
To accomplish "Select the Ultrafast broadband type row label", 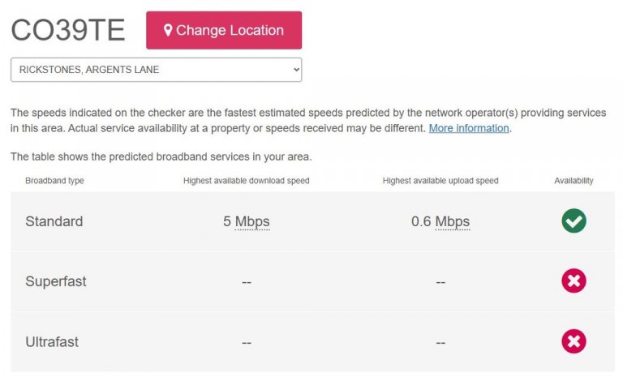I will 52,341.
